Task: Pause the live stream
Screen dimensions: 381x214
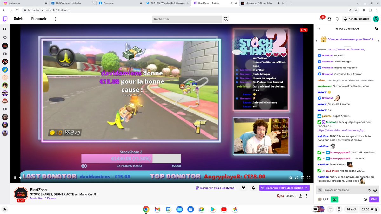Action: [15, 178]
